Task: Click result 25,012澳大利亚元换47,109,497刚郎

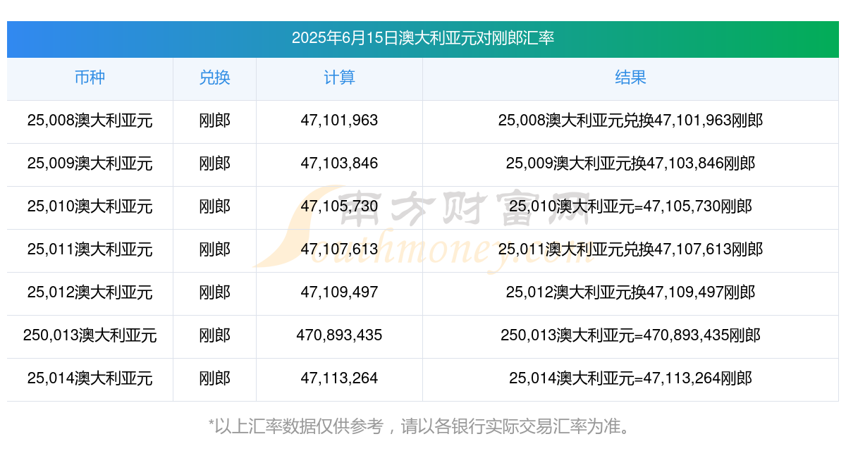Action: click(630, 292)
